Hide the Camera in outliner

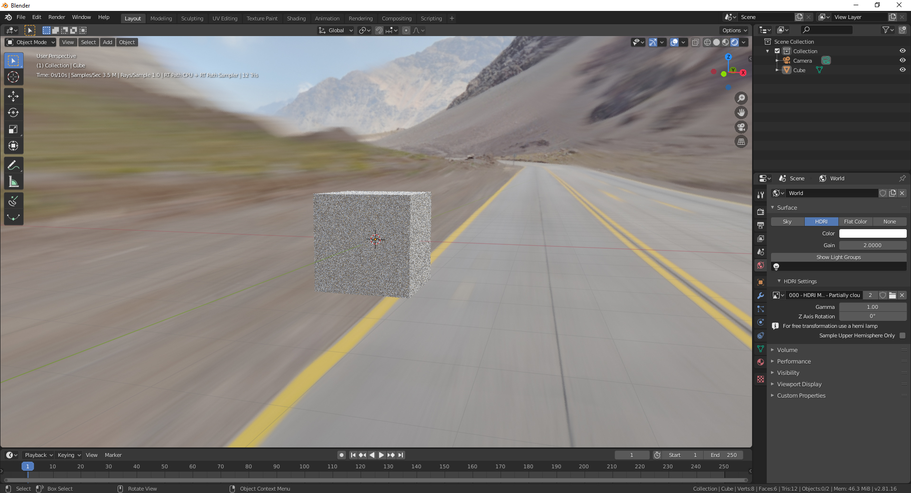[902, 60]
